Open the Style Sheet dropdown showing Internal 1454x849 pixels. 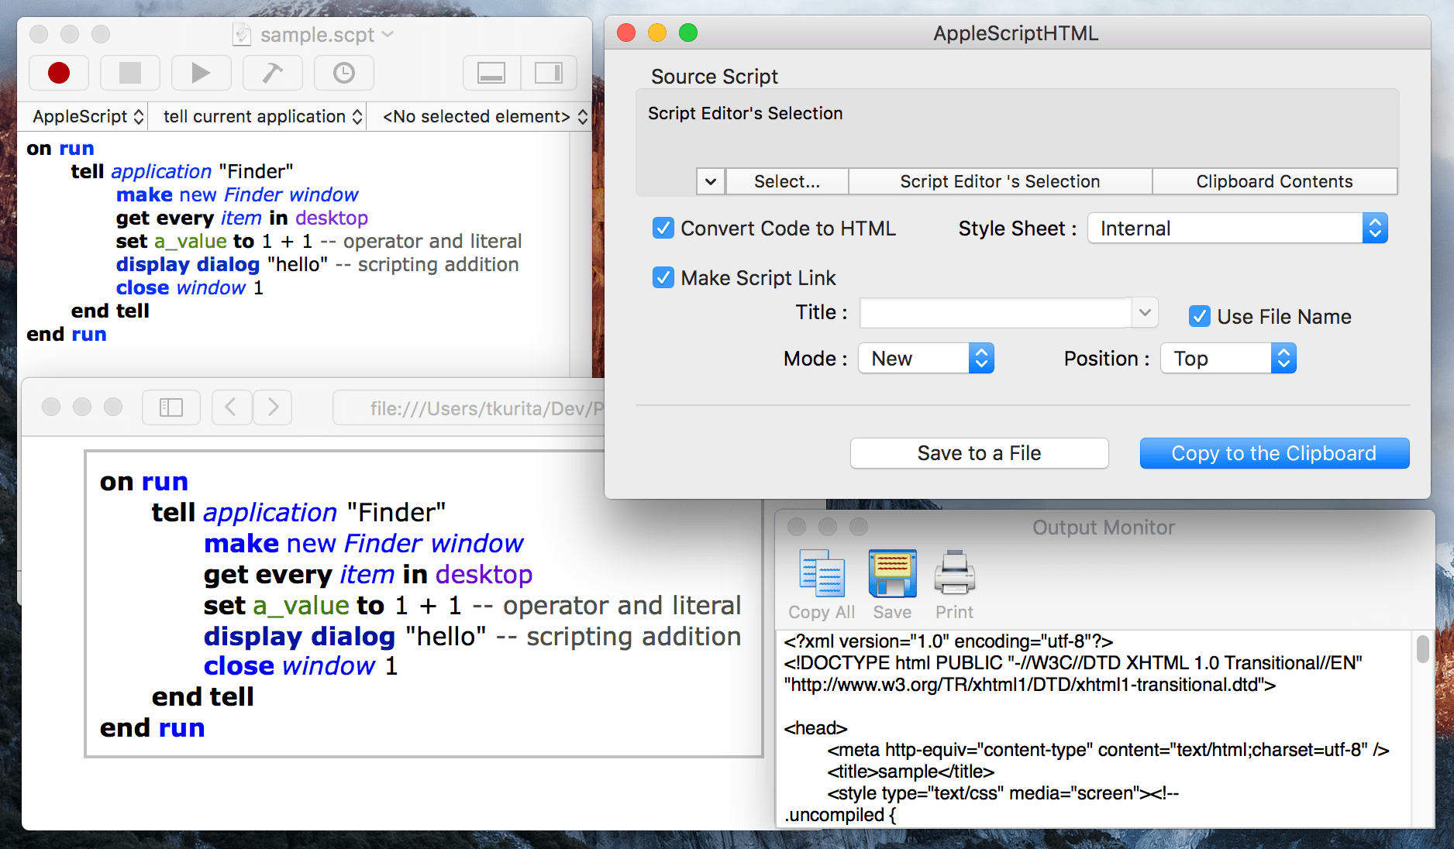coord(1237,228)
